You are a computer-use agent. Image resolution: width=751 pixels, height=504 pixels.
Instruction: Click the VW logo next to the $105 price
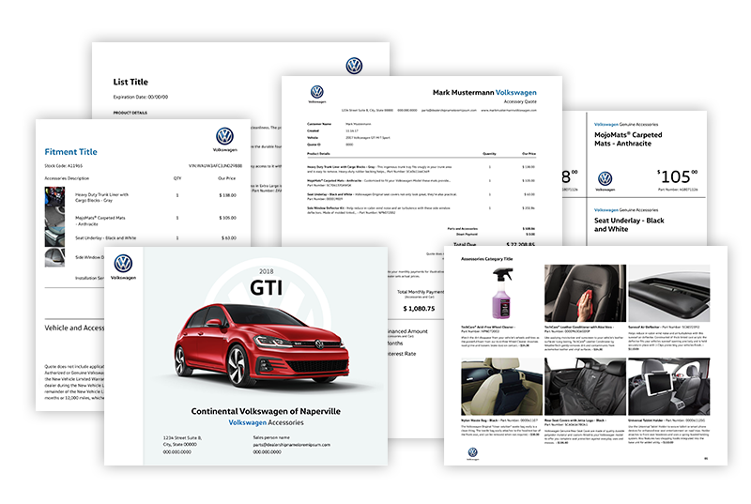(605, 179)
